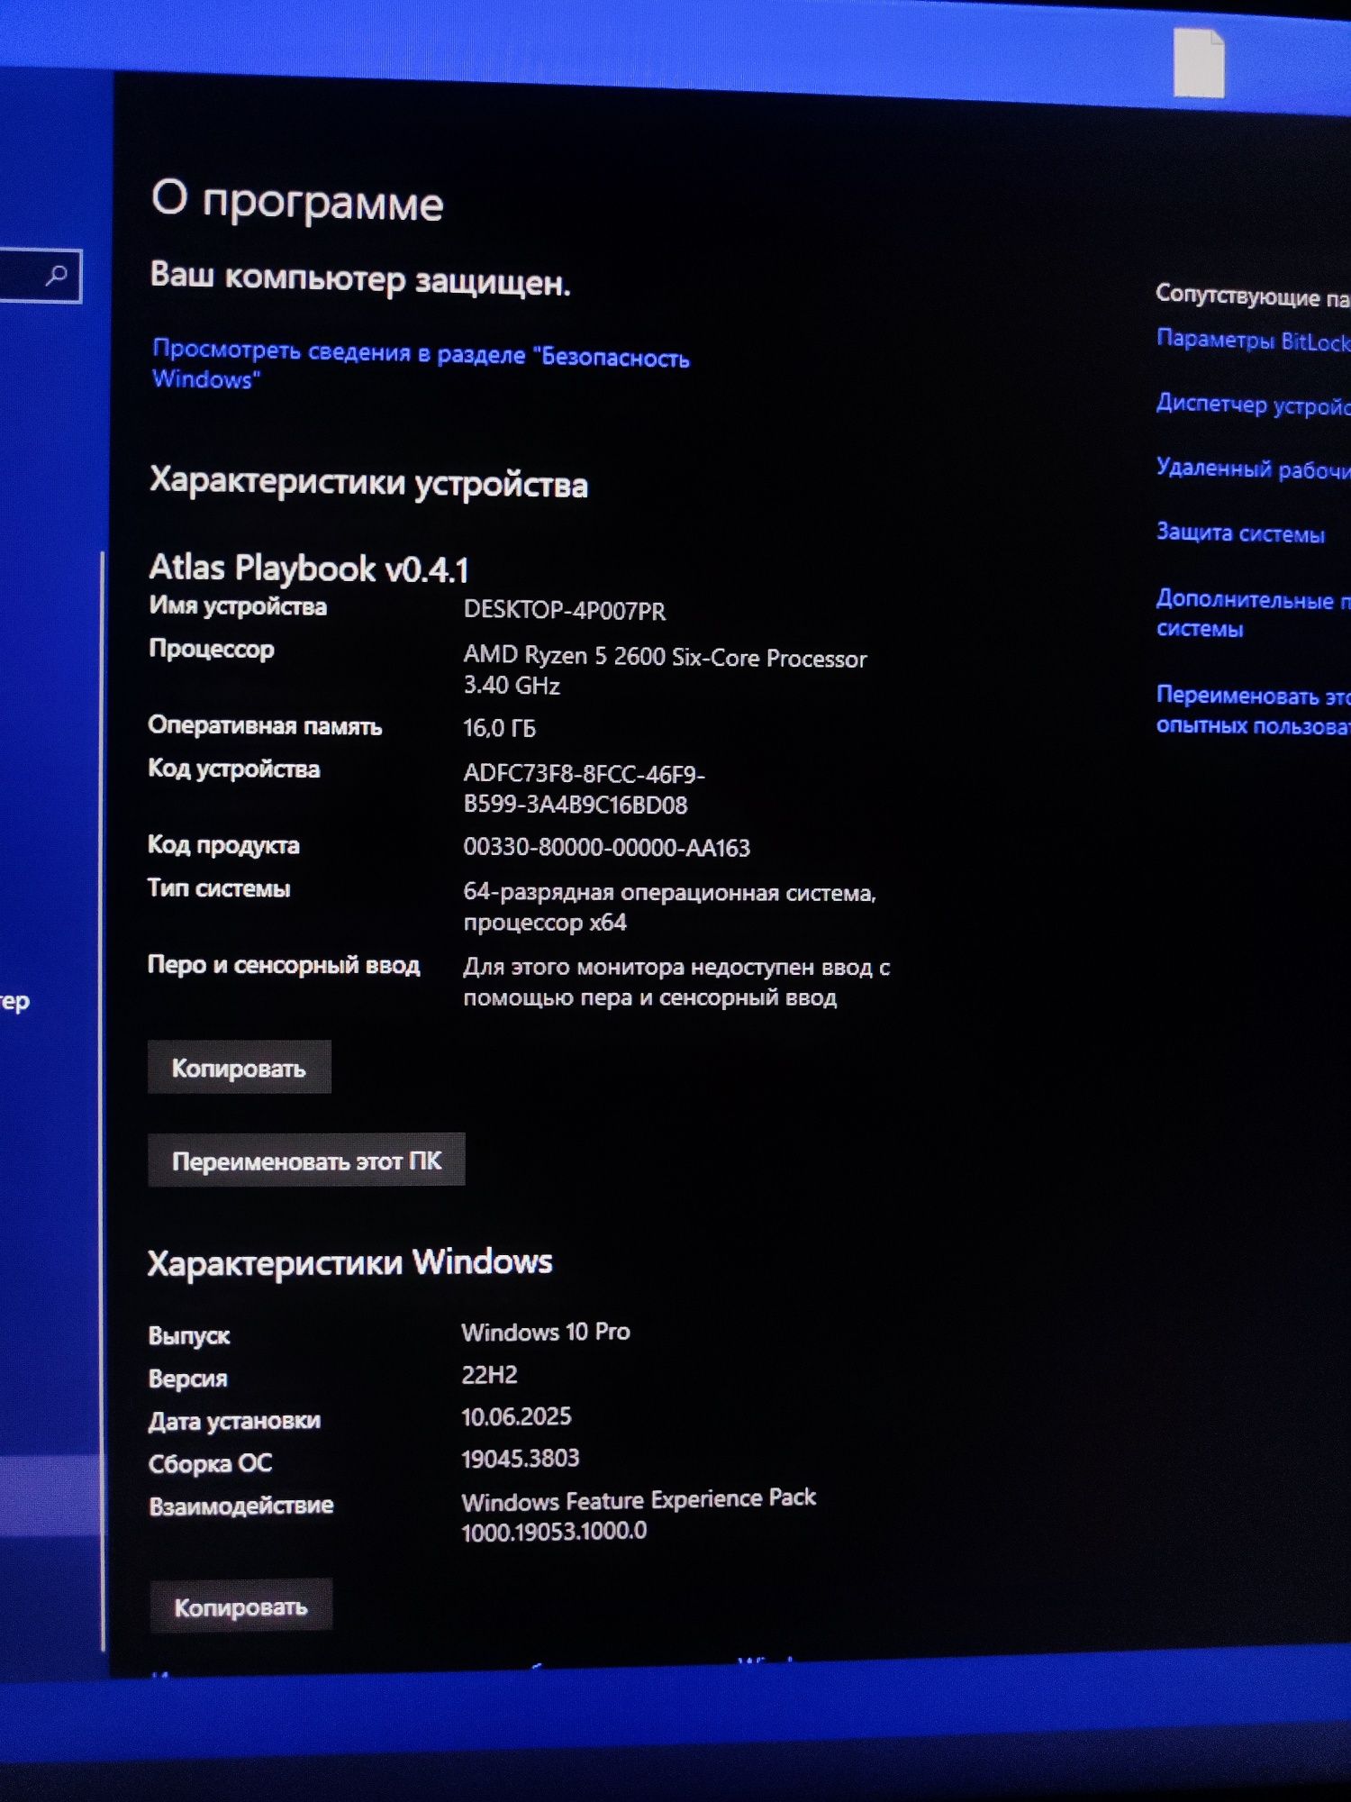This screenshot has height=1802, width=1351.
Task: Click the Взаимодействие label
Action: point(241,1506)
